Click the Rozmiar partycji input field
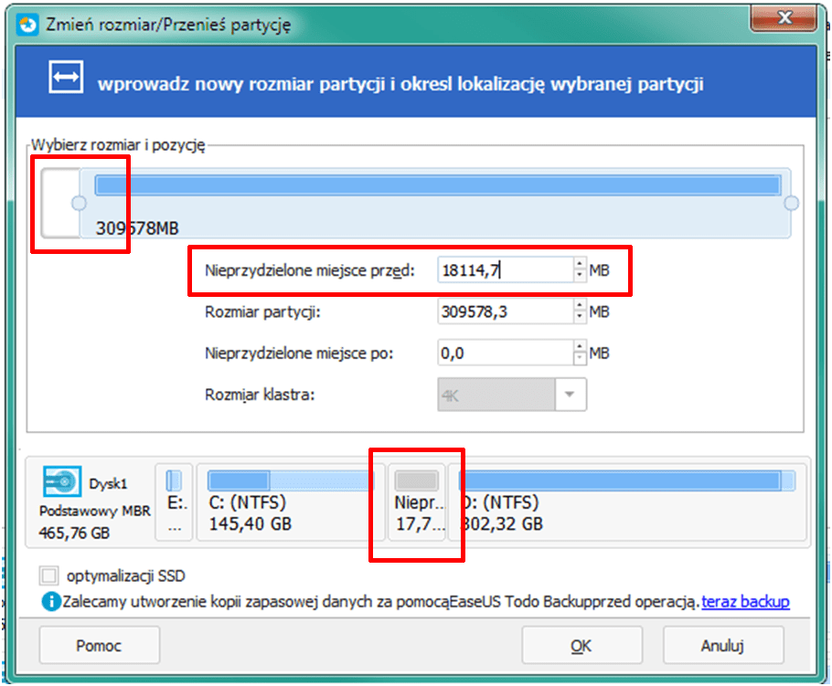The width and height of the screenshot is (832, 686). [x=505, y=311]
